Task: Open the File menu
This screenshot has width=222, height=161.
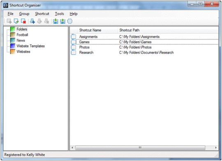Action: [x=10, y=14]
